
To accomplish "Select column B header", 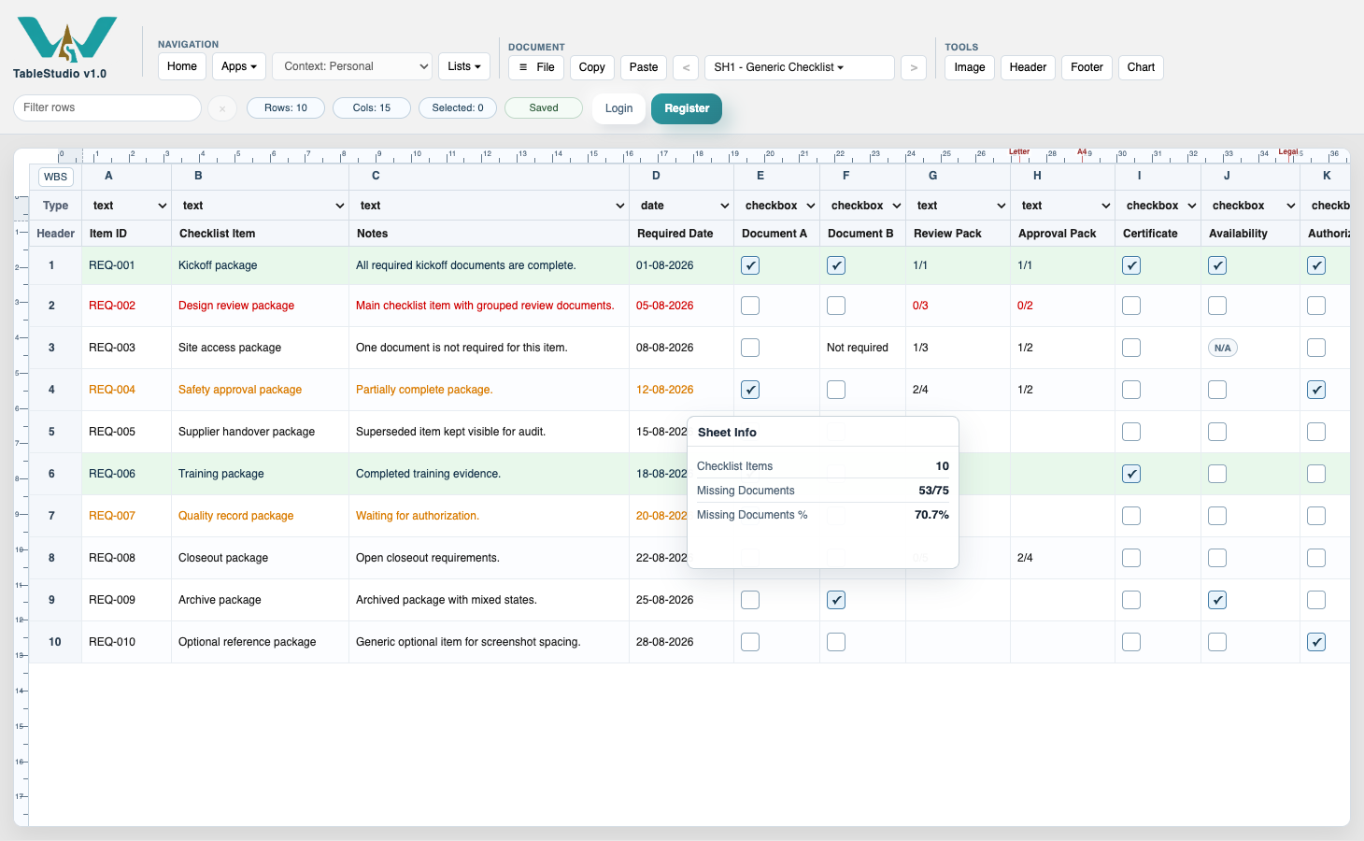I will tap(260, 176).
